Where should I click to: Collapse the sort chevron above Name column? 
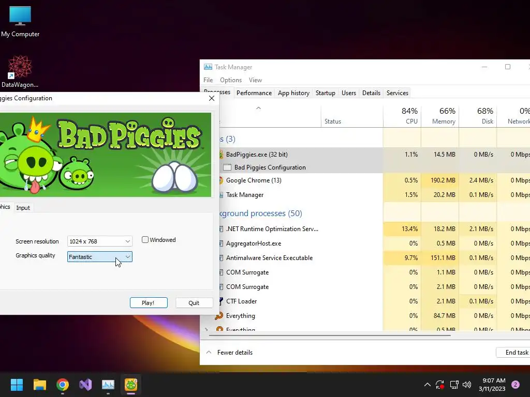[x=259, y=109]
